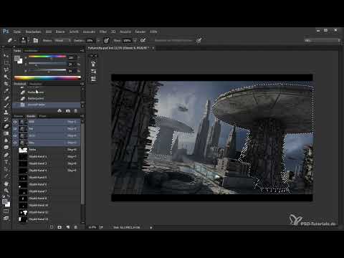Select the Brush tool
Screen dimensions: 344x258
[x=6, y=105]
